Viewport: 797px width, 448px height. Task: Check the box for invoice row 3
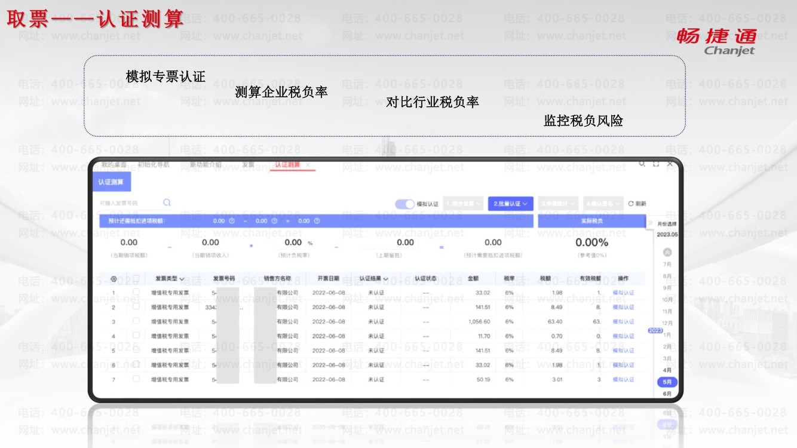coord(136,321)
